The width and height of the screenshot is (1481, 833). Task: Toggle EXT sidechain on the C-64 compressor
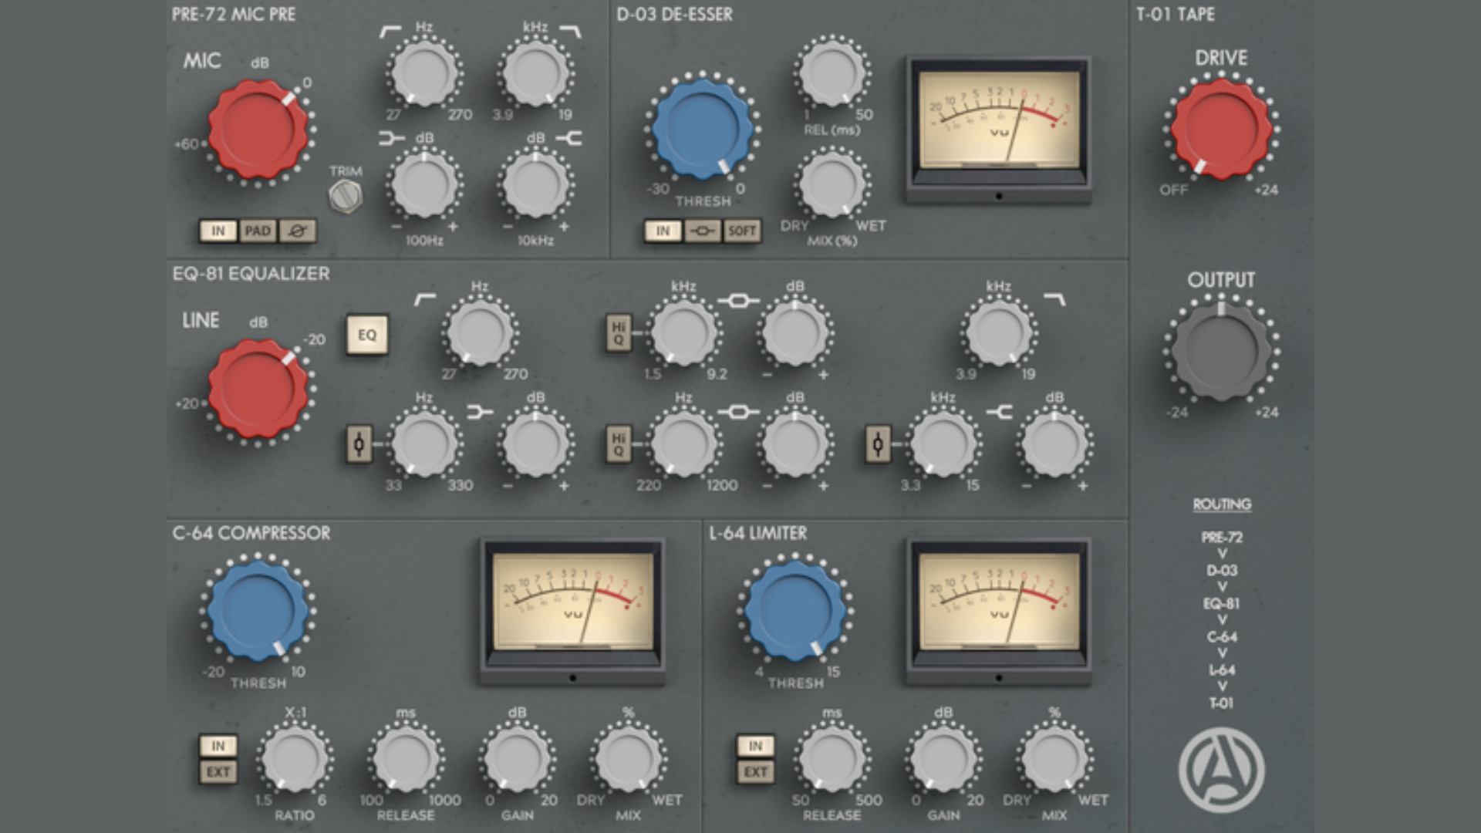click(218, 771)
